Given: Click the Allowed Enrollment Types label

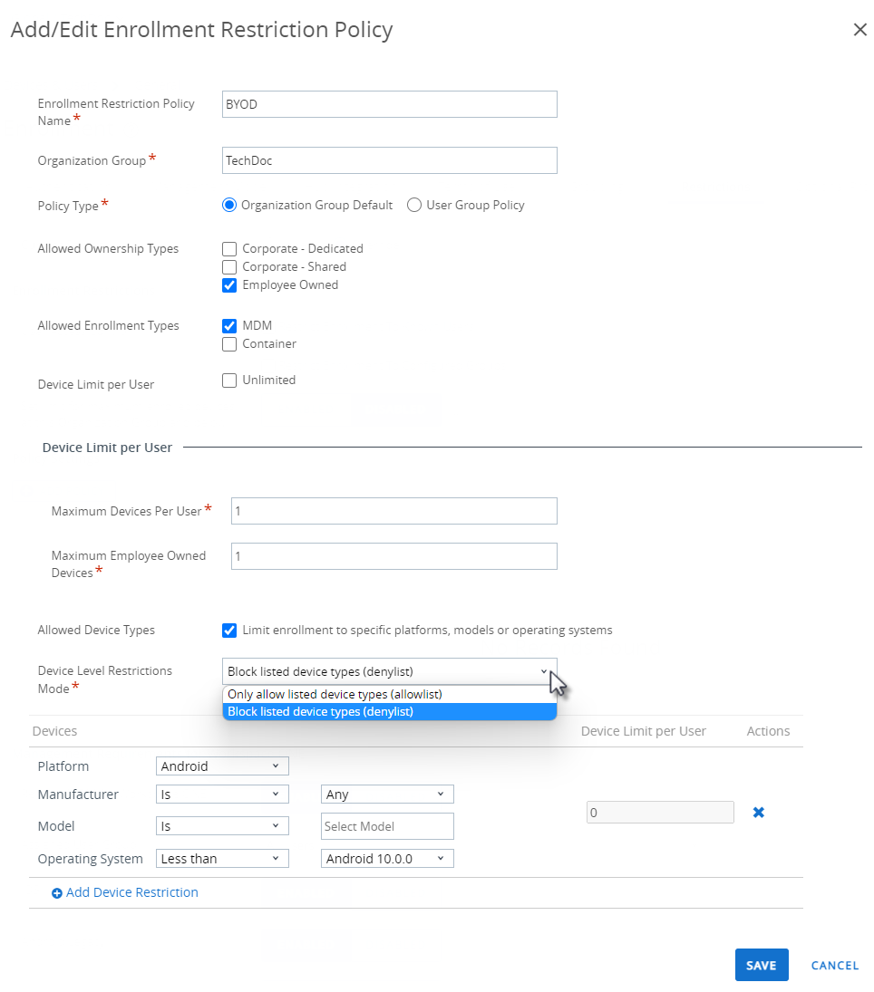Looking at the screenshot, I should point(108,326).
